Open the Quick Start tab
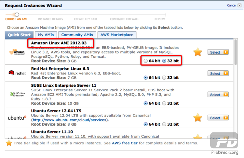 pos(19,35)
